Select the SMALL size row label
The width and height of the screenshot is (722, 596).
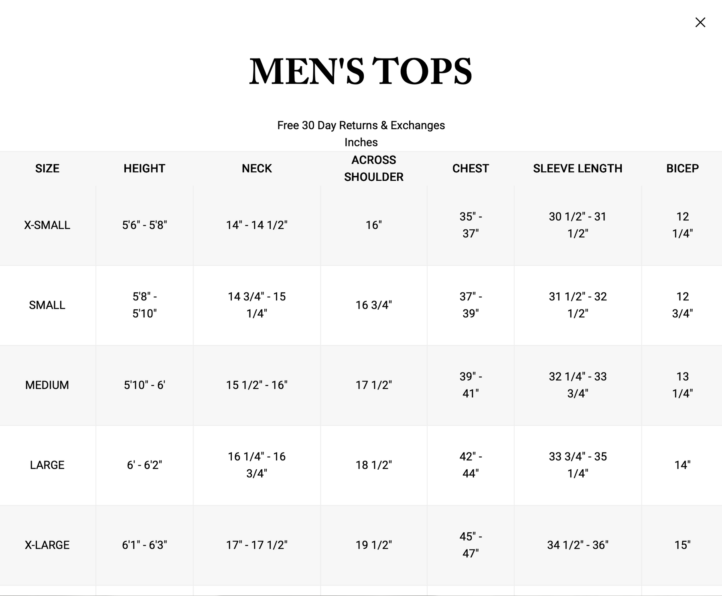[x=47, y=305]
